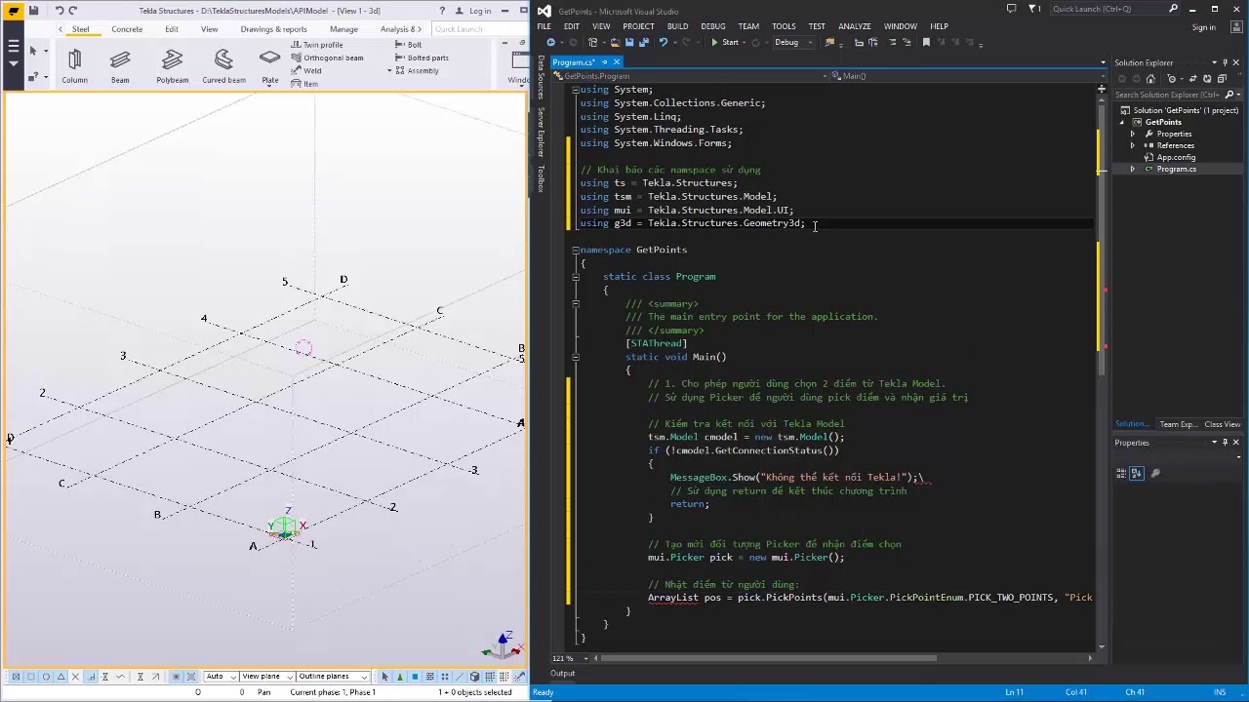Toggle the select-objects arrow switch in Tekla
This screenshot has height=702, width=1249.
coord(384,677)
